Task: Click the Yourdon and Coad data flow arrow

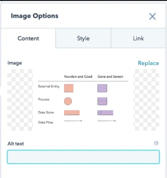Action: click(x=73, y=121)
